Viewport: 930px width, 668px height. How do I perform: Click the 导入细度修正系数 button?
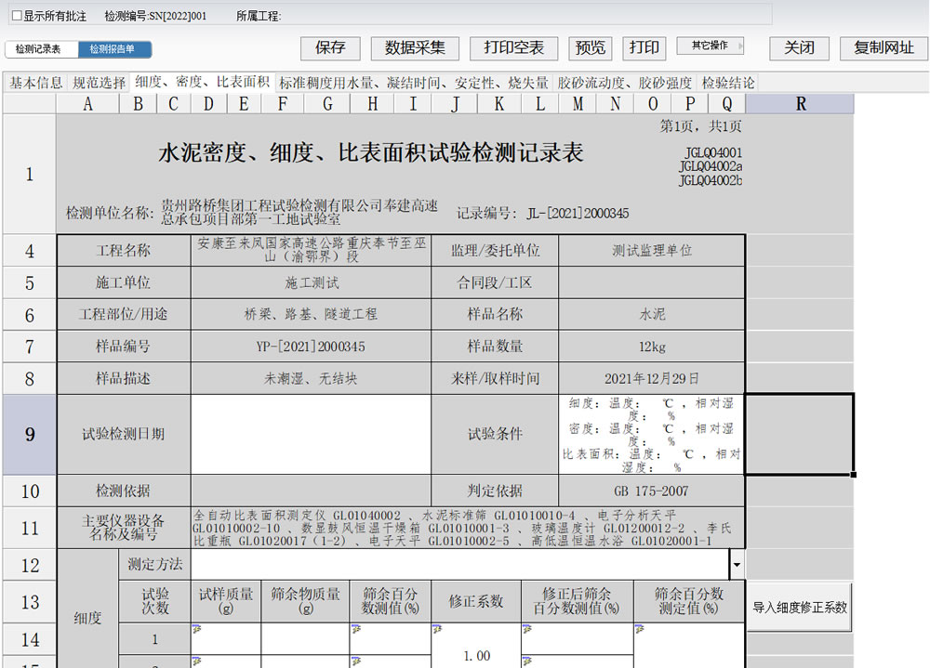800,608
